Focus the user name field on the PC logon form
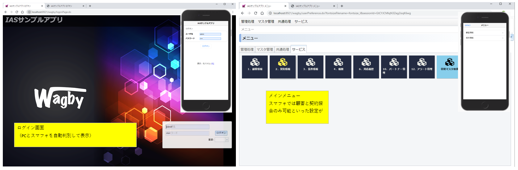518x170 pixels. (187, 127)
